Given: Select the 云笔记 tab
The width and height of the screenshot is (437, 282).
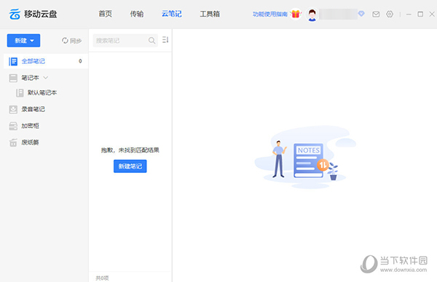Looking at the screenshot, I should coord(172,14).
